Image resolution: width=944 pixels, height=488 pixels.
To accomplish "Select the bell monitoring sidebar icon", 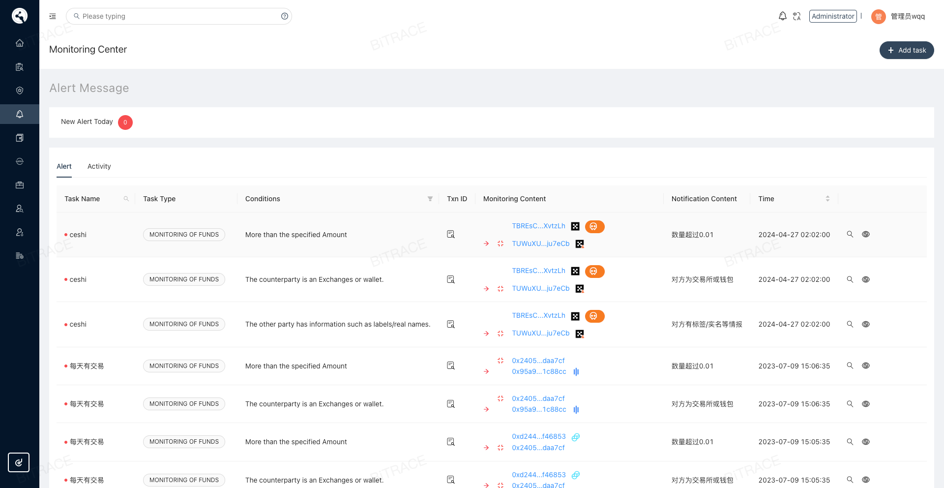I will tap(20, 114).
